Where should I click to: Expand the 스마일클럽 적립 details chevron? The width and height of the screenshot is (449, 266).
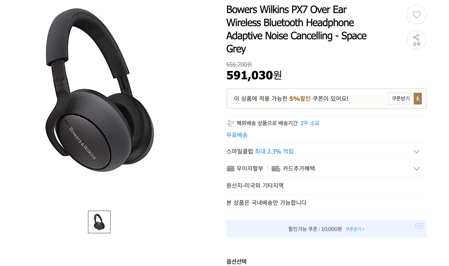[x=417, y=151]
